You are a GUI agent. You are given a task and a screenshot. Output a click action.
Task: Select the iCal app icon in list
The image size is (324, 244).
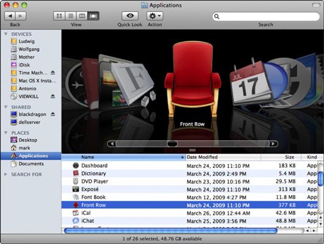[76, 213]
